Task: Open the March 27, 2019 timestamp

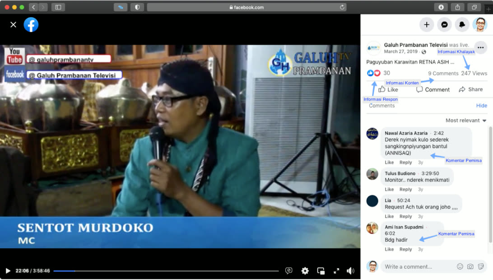Action: pyautogui.click(x=400, y=51)
